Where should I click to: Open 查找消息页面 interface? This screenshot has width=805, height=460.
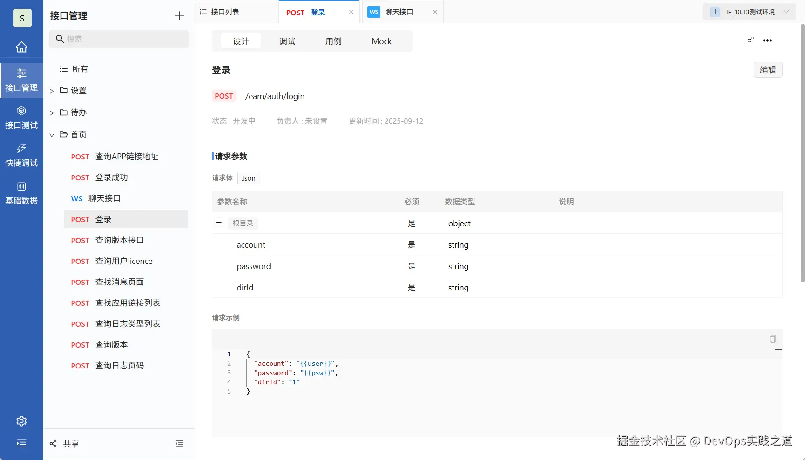click(126, 282)
